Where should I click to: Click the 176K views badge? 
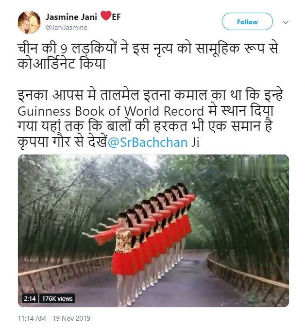pos(57,298)
